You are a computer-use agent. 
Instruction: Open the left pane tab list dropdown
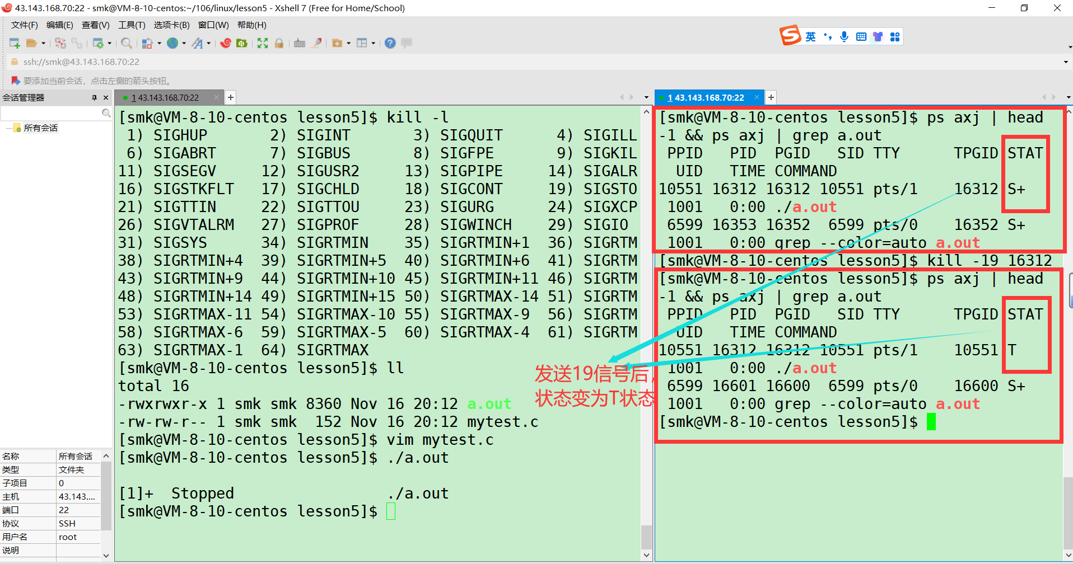[646, 97]
